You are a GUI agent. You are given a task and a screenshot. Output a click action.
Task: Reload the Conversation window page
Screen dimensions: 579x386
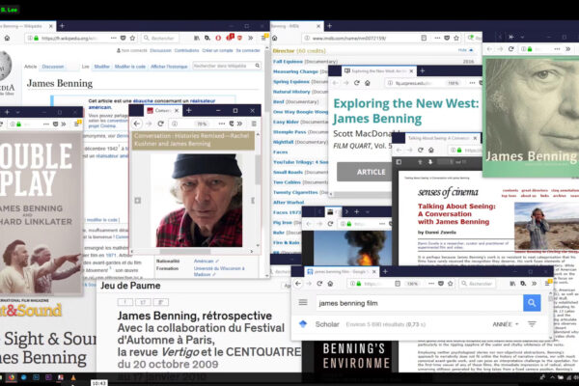point(160,124)
